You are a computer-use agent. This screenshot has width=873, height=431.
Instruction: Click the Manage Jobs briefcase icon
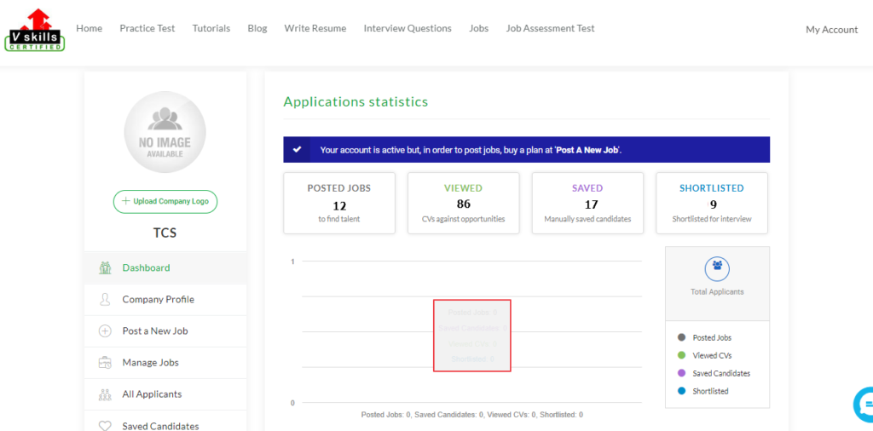pos(105,363)
